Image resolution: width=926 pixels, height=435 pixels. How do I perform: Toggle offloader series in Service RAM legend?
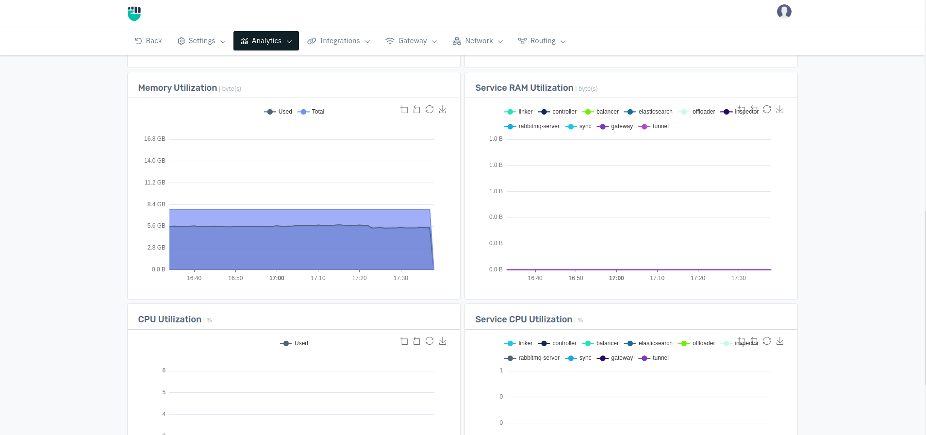(696, 112)
